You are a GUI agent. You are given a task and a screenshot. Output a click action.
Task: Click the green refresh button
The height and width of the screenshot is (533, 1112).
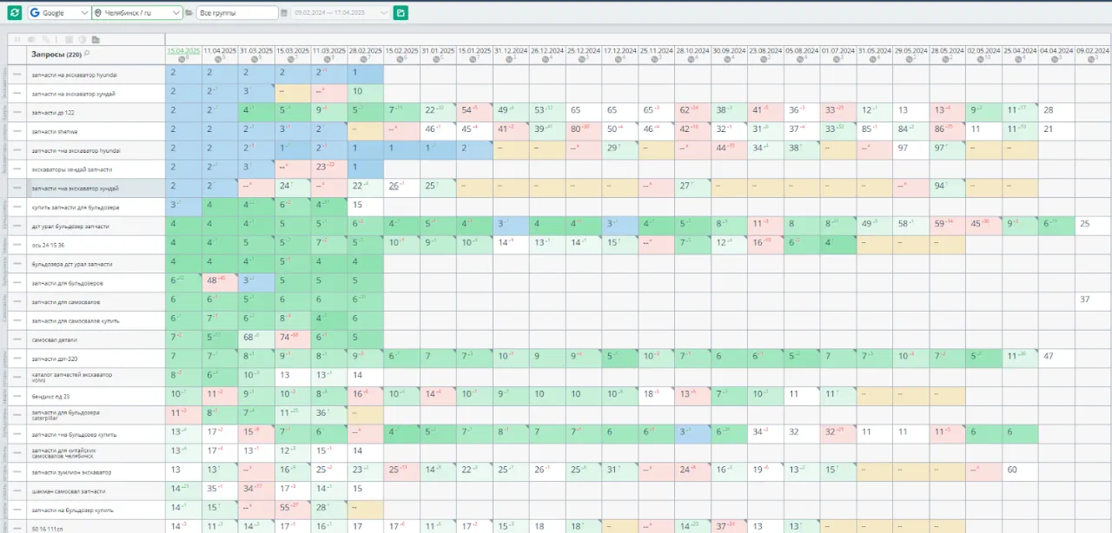tap(14, 13)
